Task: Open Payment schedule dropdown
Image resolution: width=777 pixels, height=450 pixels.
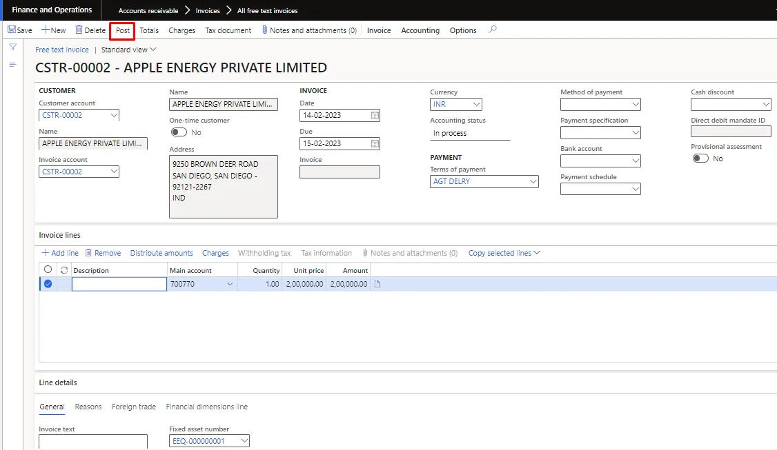Action: (636, 189)
